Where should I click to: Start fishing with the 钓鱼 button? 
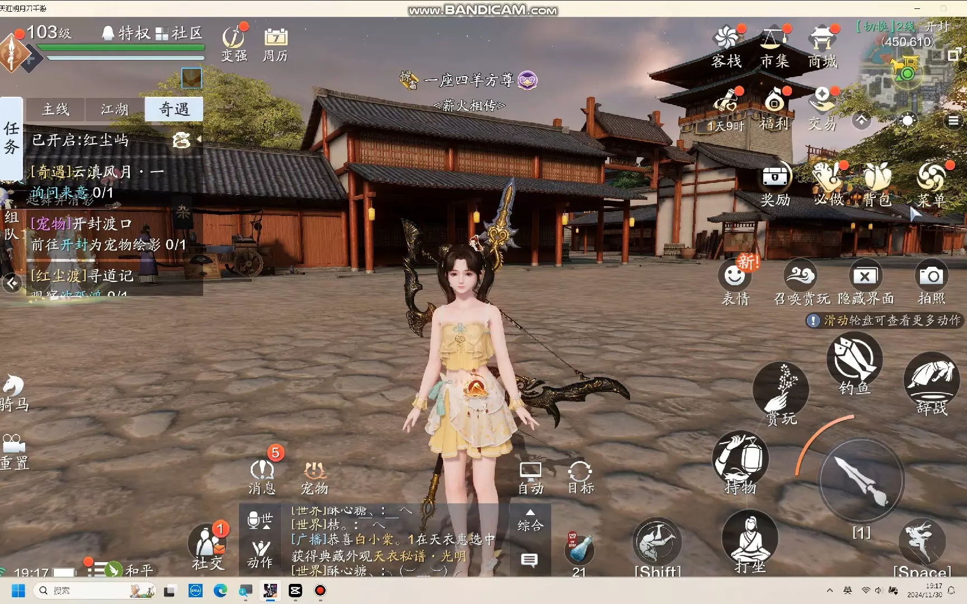click(855, 362)
